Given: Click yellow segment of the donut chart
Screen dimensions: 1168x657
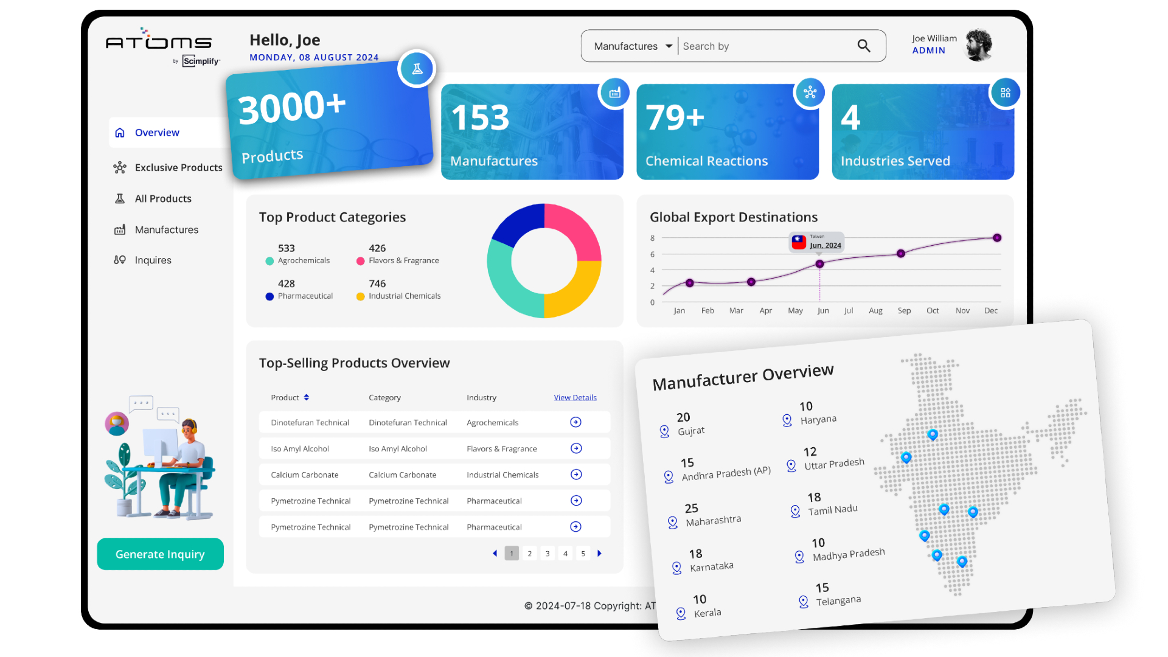Looking at the screenshot, I should click(581, 290).
